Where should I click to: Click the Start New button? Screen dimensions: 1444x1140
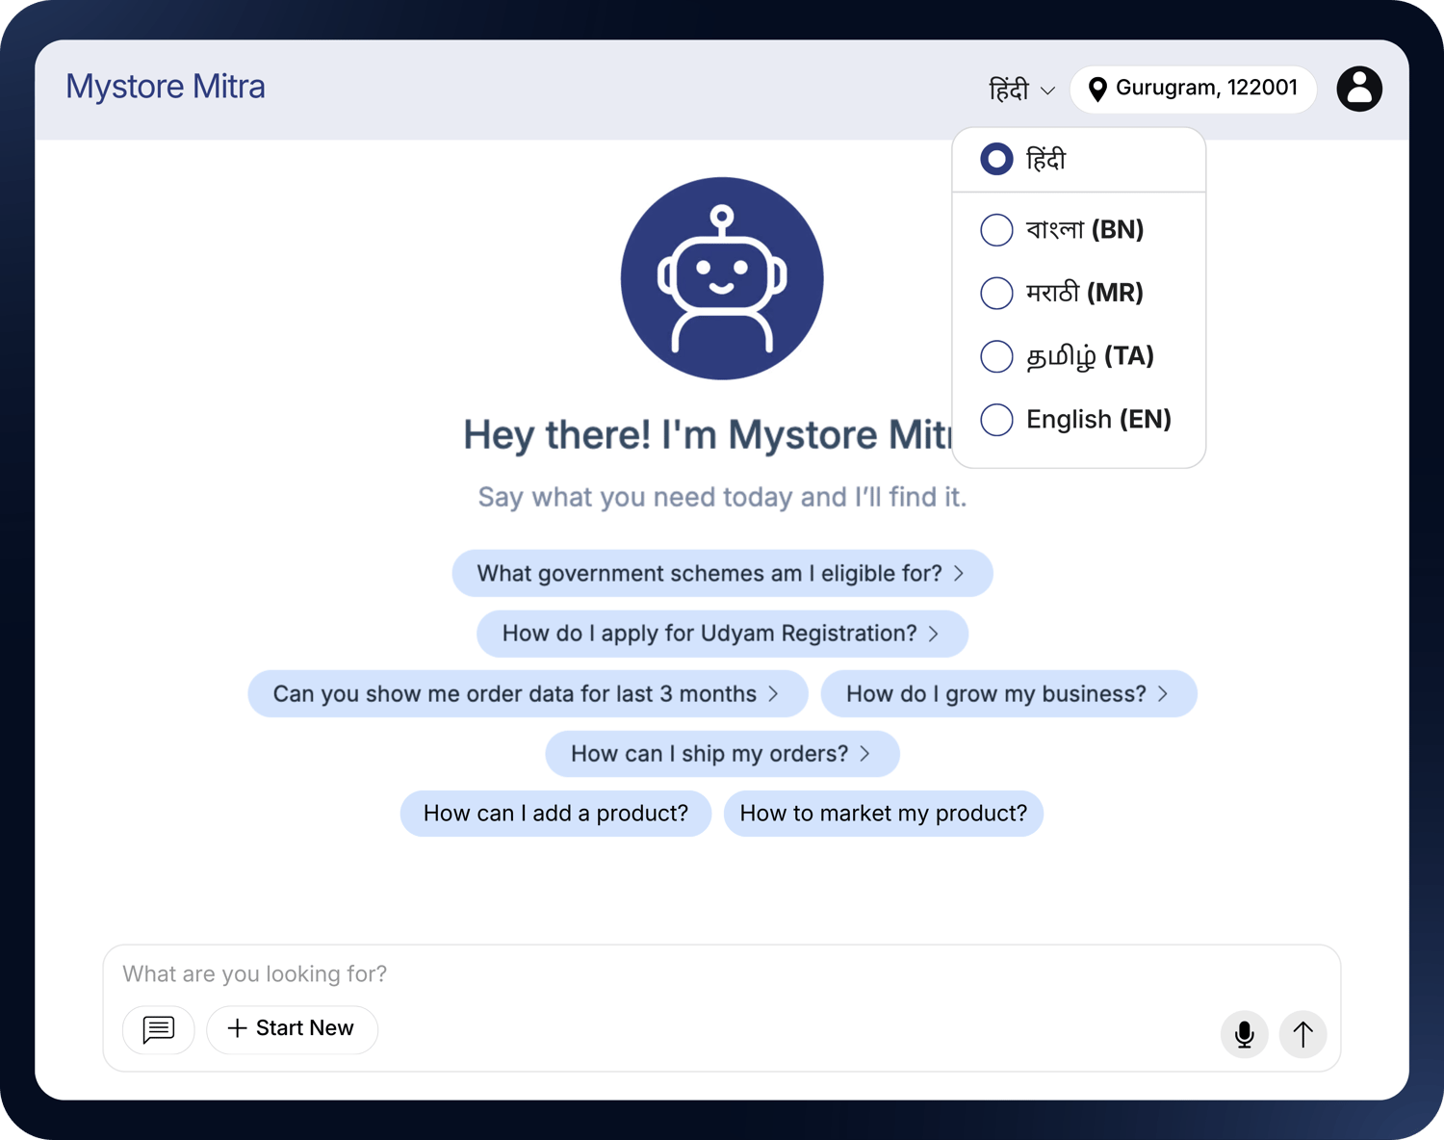[292, 1029]
